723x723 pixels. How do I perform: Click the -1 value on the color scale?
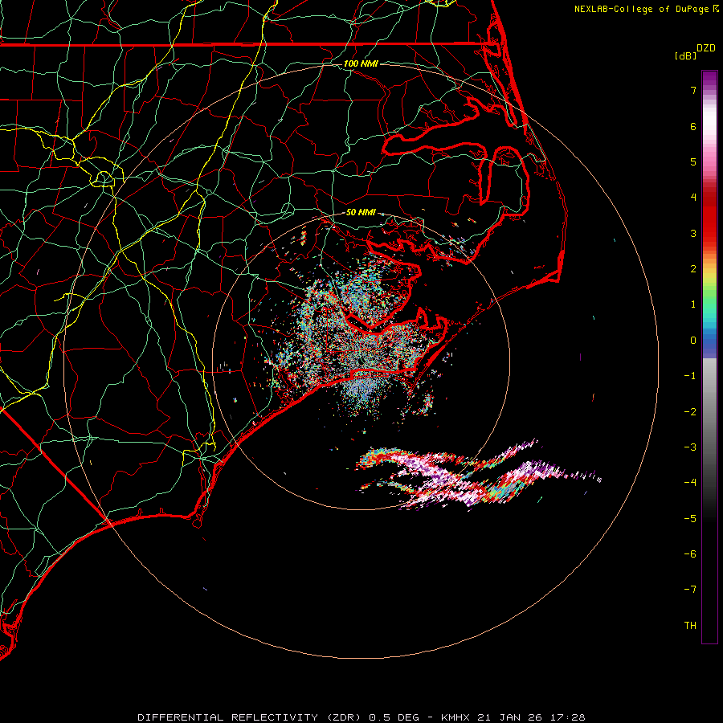point(690,376)
